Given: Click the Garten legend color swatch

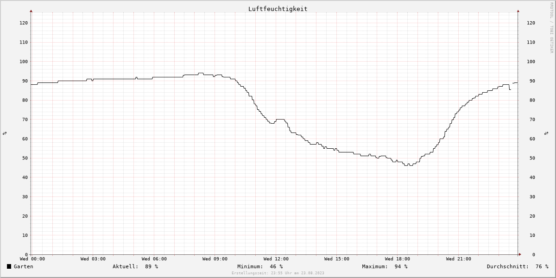Looking at the screenshot, I should [9, 266].
